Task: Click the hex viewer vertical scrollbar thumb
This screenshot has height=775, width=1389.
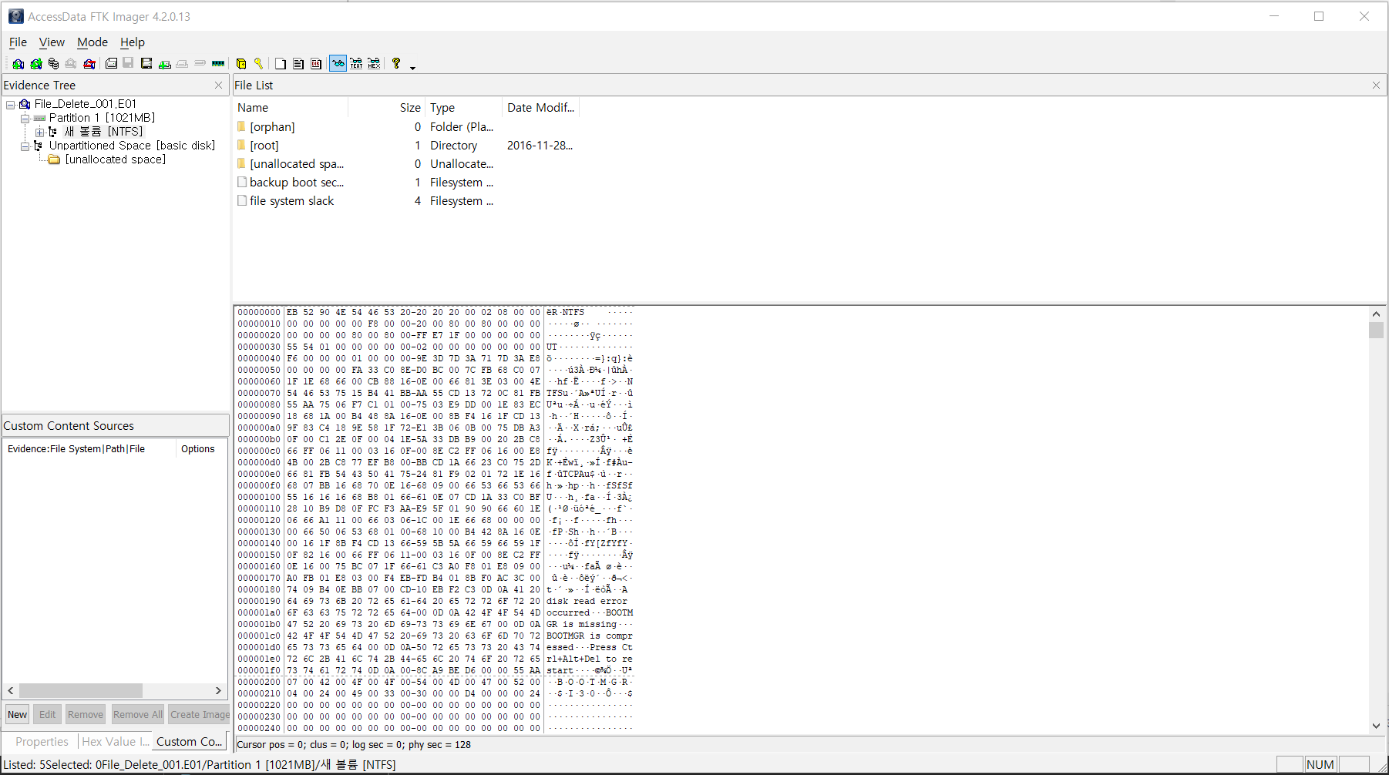Action: [x=1377, y=330]
